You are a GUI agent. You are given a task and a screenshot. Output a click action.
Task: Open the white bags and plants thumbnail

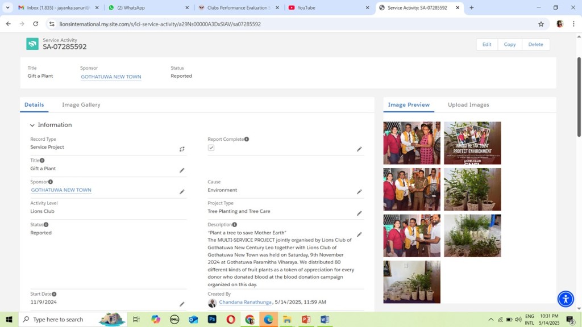[411, 282]
